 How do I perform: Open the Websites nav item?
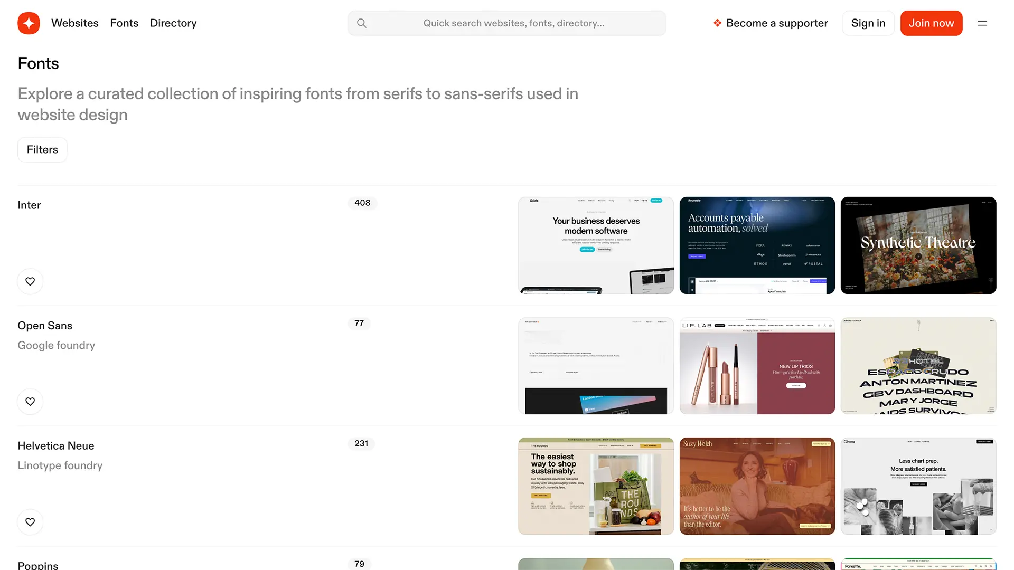pyautogui.click(x=75, y=23)
